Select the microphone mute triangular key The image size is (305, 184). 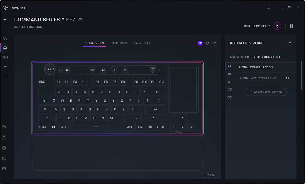(114, 70)
